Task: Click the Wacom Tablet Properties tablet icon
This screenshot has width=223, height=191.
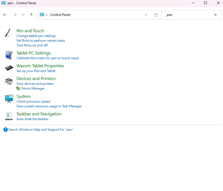Action: [x=9, y=68]
